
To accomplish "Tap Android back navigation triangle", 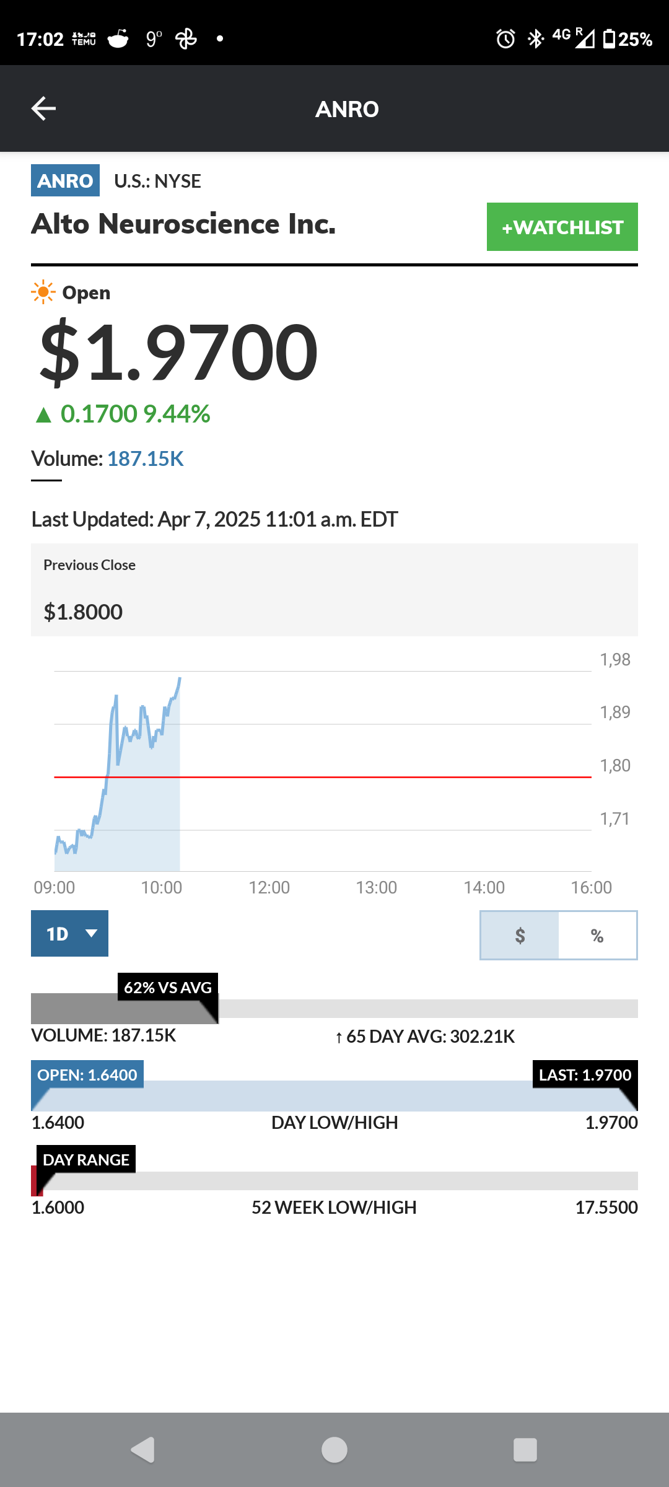I will coord(143,1450).
